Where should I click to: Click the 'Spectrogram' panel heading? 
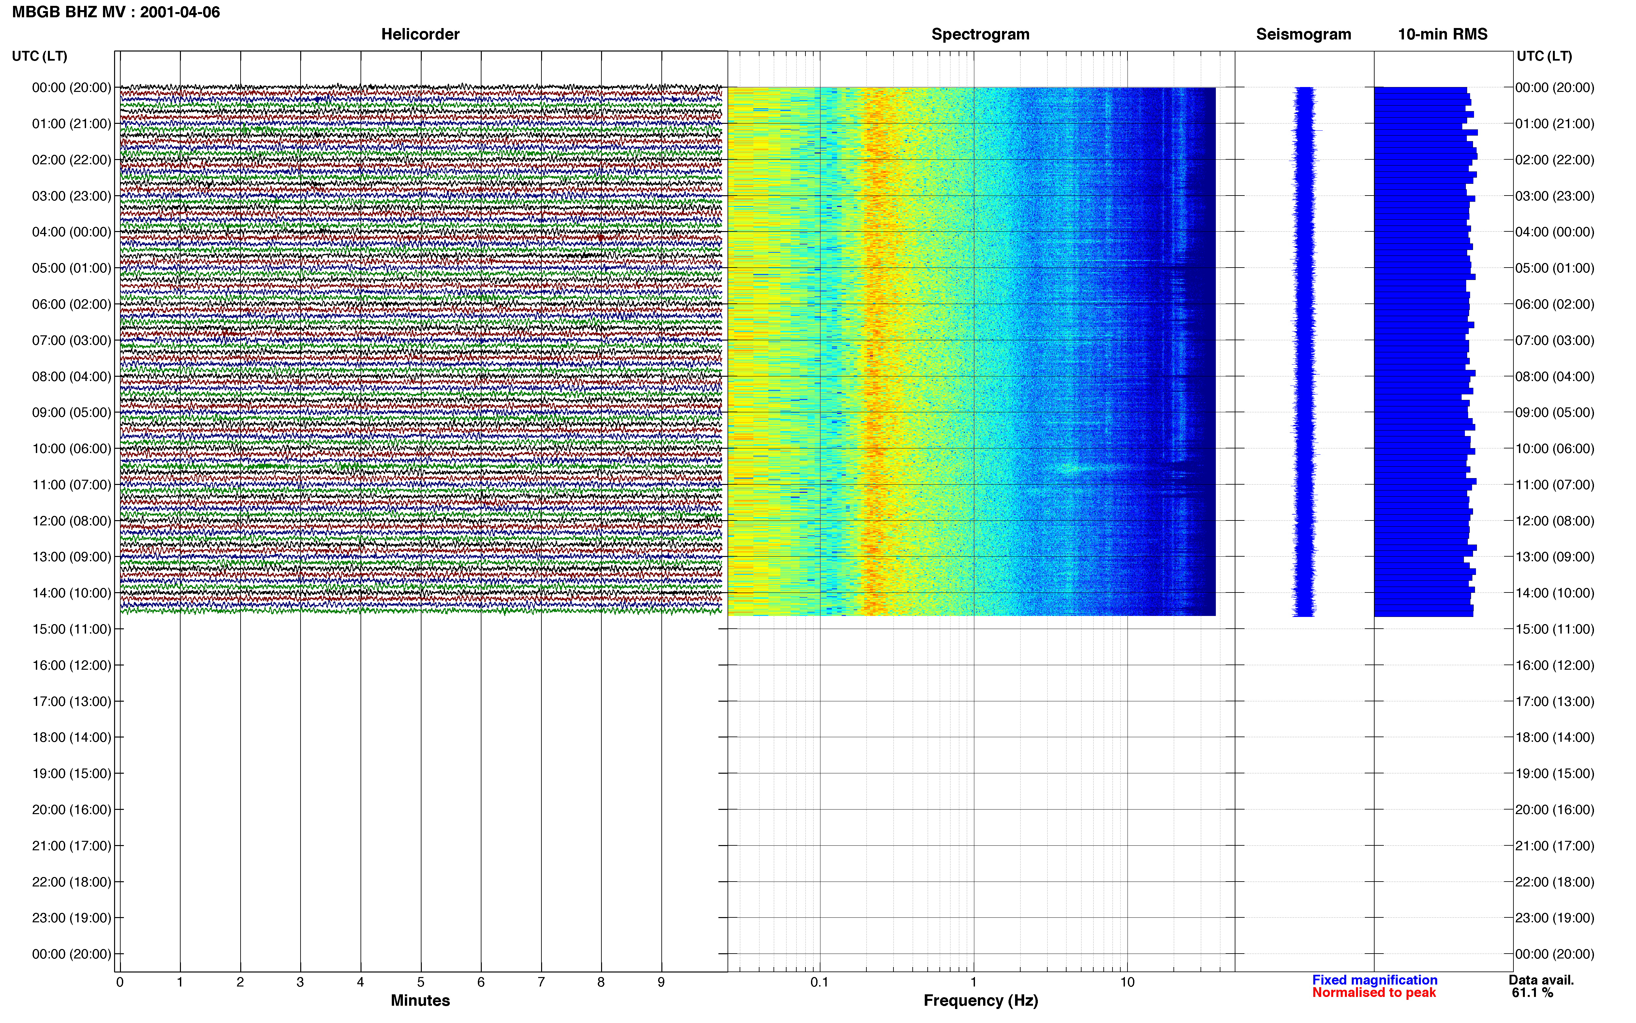[x=980, y=35]
